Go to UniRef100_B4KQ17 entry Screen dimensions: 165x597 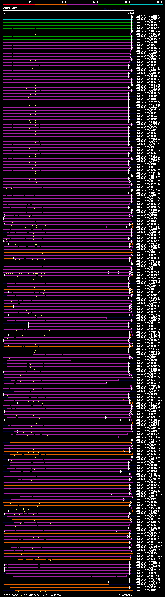click(148, 590)
